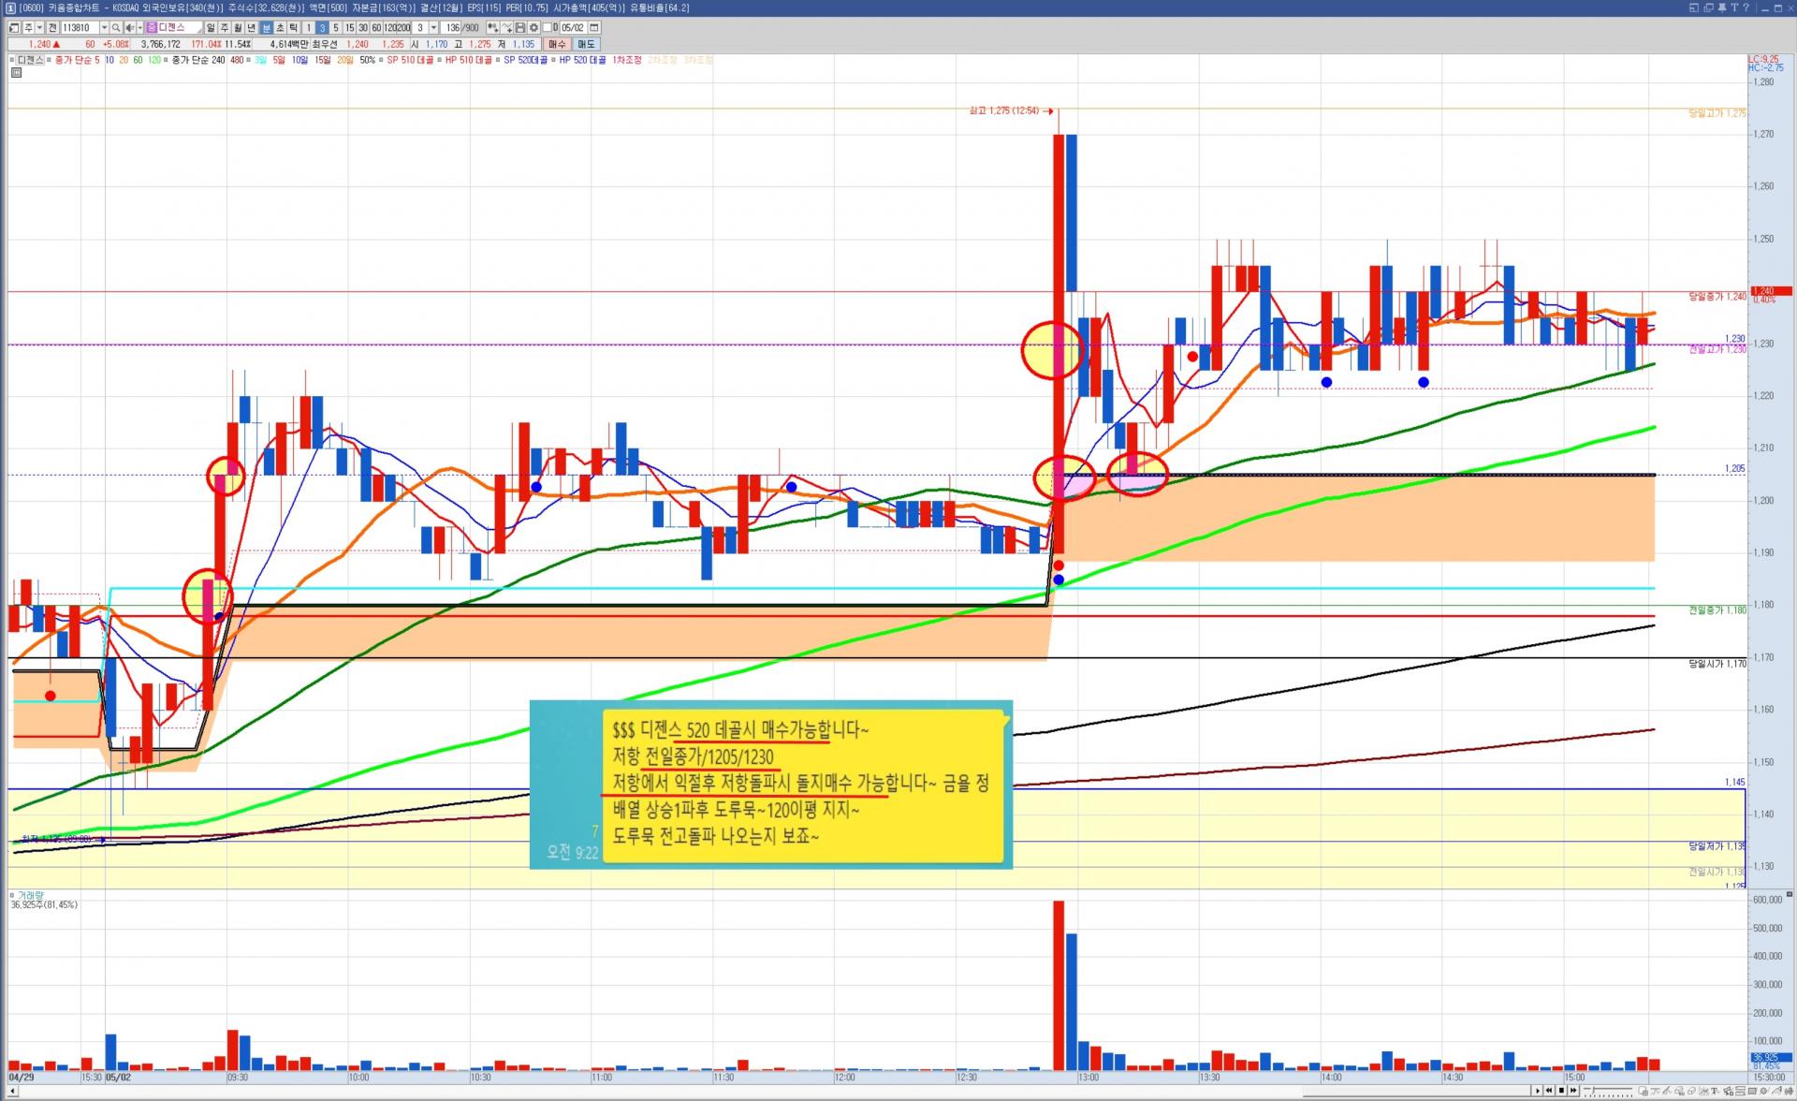This screenshot has height=1101, width=1797.
Task: Open chart settings gear icon
Action: [x=533, y=28]
